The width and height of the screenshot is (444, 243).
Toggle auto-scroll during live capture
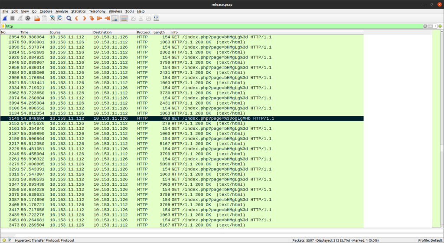tap(115, 19)
